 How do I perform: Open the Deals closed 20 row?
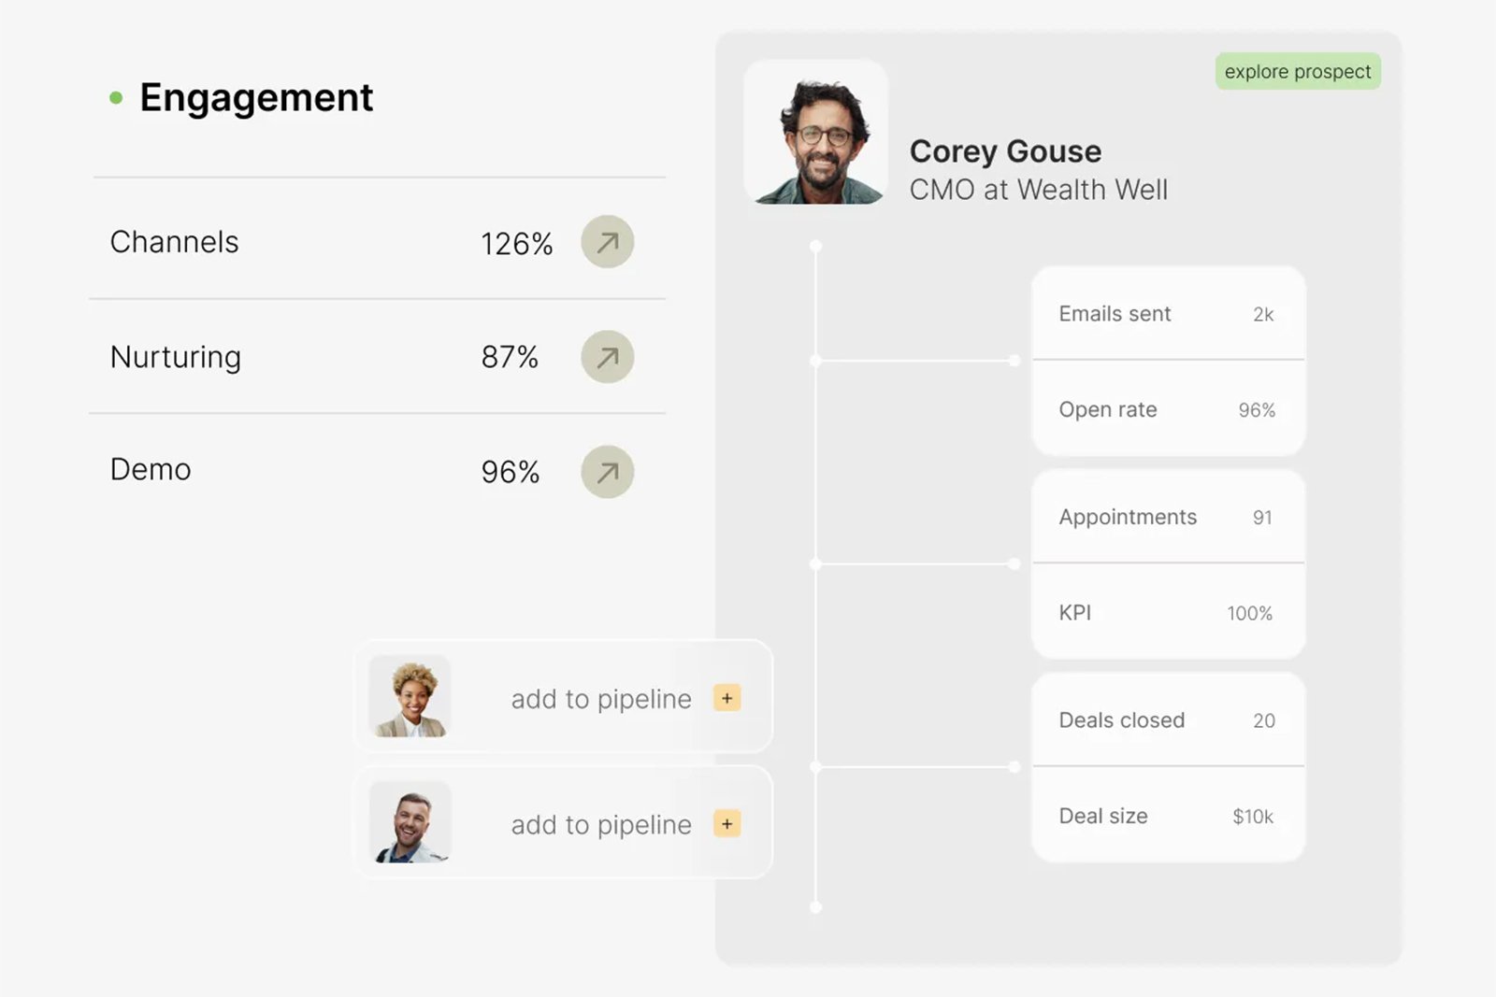[x=1168, y=720]
